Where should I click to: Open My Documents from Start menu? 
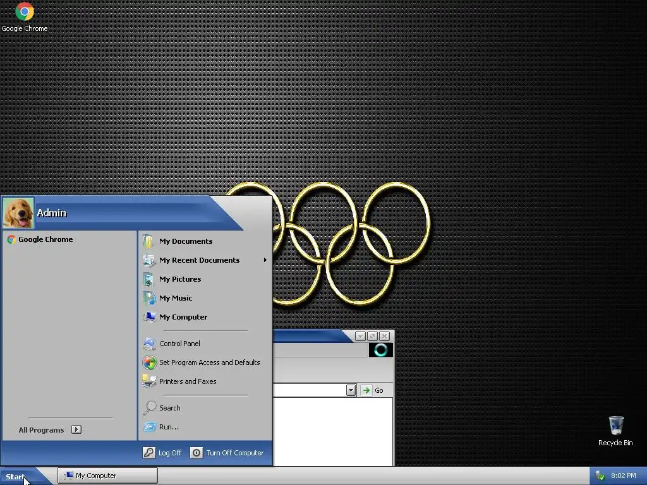coord(205,241)
